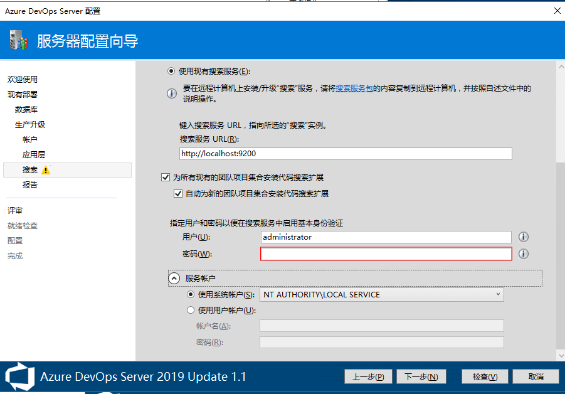
Task: Click the info icon next to the user field
Action: click(523, 237)
